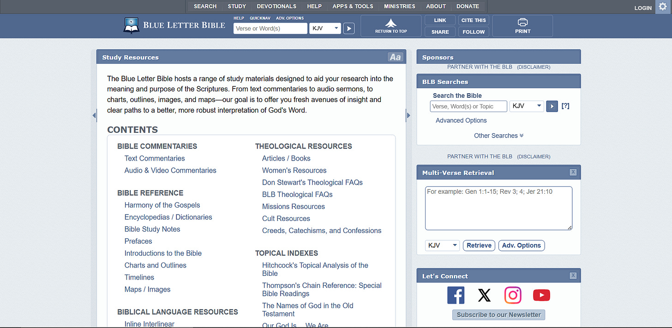Click Multi-Verse Adv. Options button

pos(522,245)
